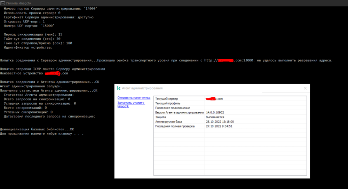Viewport: 348px width, 189px height.
Task: Click the transport-level connection error line
Action: click(166, 60)
